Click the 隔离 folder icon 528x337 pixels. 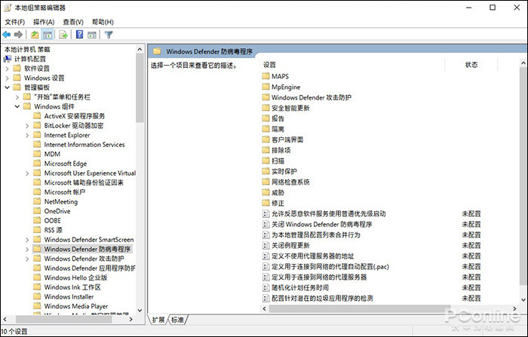click(266, 129)
